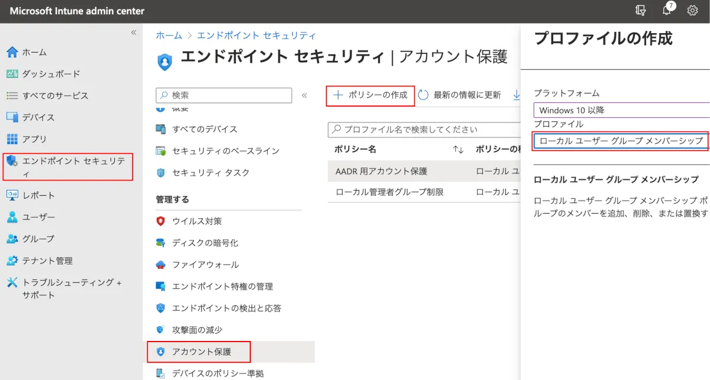Viewport: 710px width, 380px height.
Task: Click the ファイアウォール icon
Action: coord(160,265)
